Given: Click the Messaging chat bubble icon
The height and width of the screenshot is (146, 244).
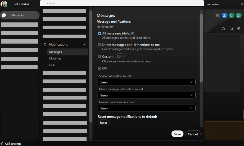Looking at the screenshot, I should pyautogui.click(x=4, y=15).
